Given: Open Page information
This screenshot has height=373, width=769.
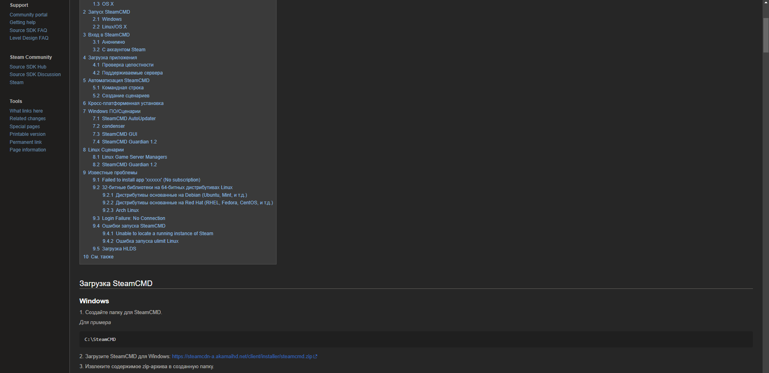Looking at the screenshot, I should pyautogui.click(x=28, y=150).
